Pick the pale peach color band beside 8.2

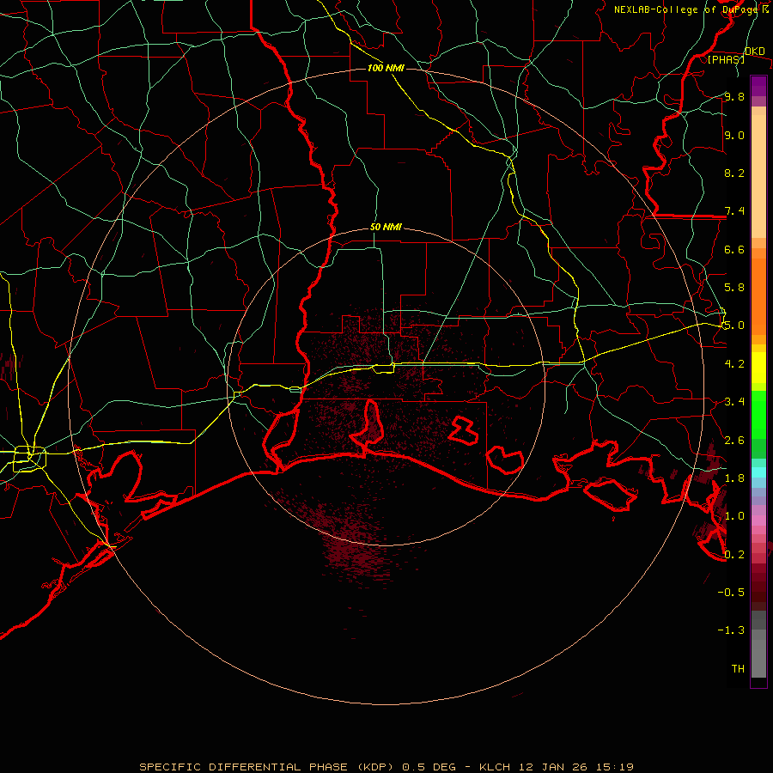(x=758, y=176)
